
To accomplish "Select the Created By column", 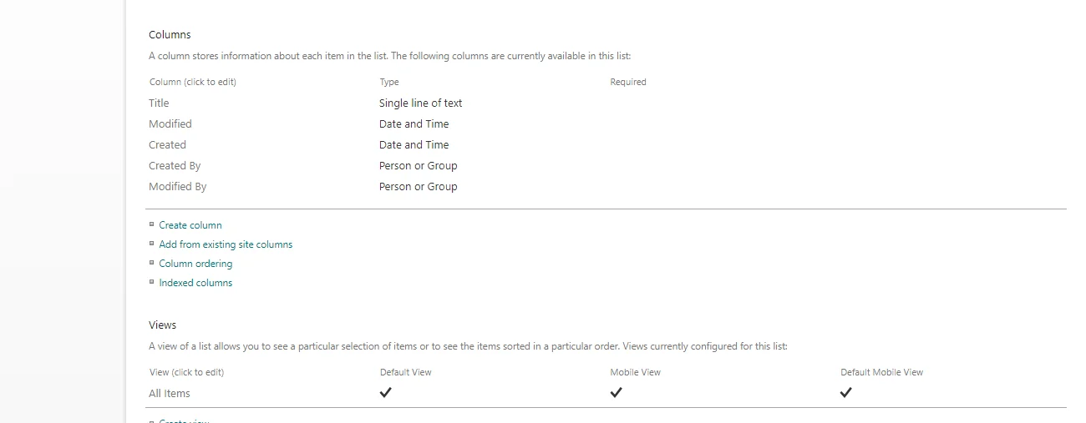I will (175, 166).
